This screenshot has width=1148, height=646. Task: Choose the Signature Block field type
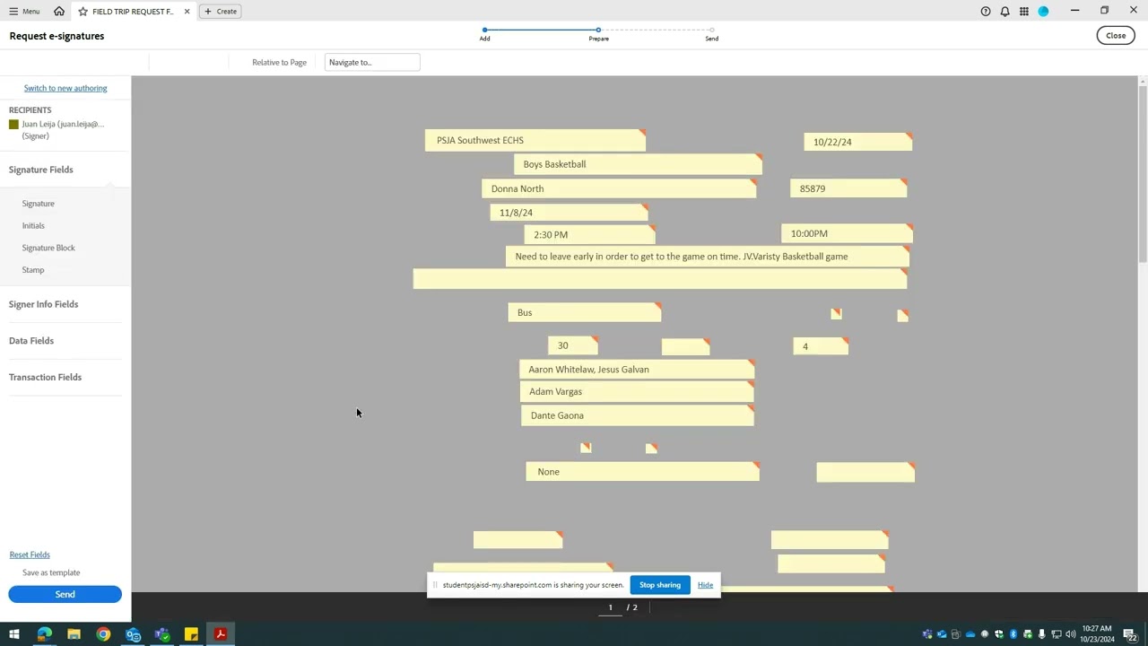[48, 248]
